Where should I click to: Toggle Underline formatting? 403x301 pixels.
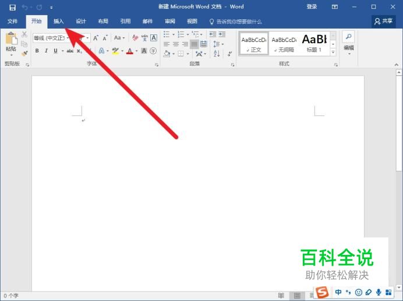tap(55, 51)
